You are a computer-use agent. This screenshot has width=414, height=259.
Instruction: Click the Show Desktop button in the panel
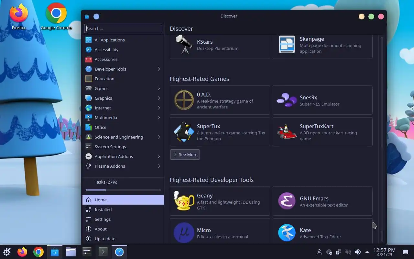point(405,252)
